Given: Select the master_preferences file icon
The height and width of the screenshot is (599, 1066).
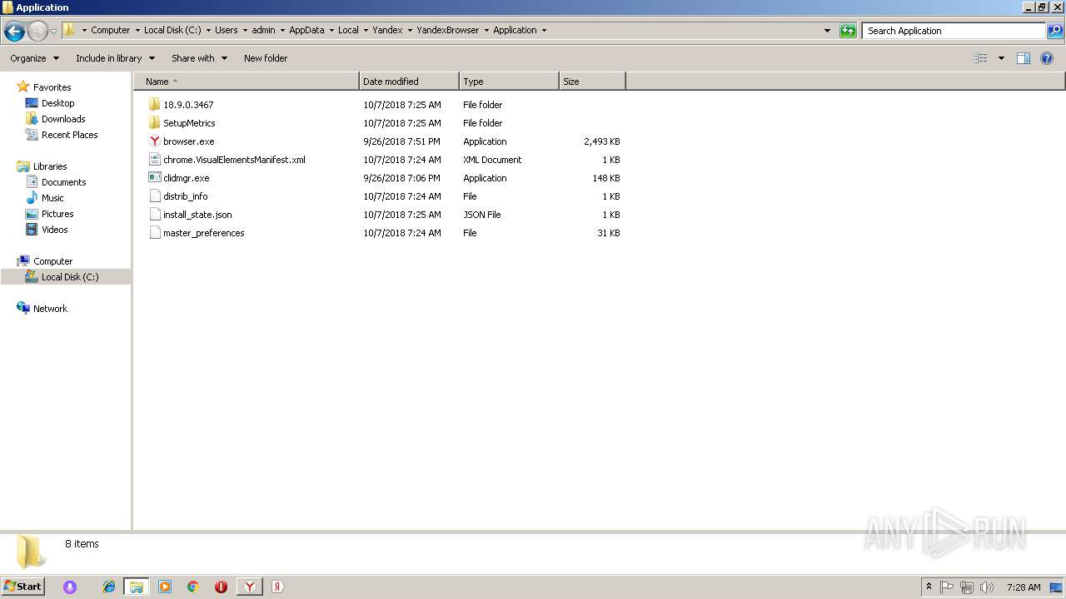Looking at the screenshot, I should tap(154, 233).
